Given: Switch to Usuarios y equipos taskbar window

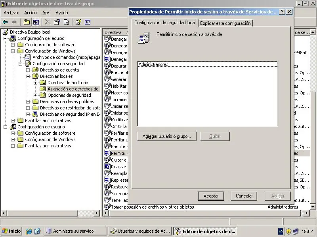Looking at the screenshot, I should click(140, 231).
